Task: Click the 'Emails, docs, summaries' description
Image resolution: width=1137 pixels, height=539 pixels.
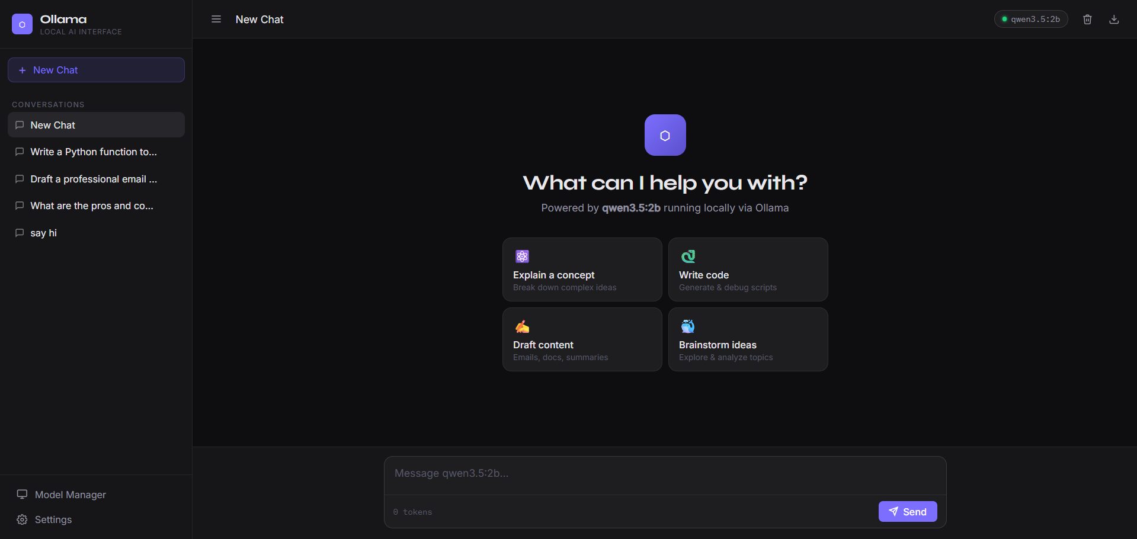Action: click(561, 357)
